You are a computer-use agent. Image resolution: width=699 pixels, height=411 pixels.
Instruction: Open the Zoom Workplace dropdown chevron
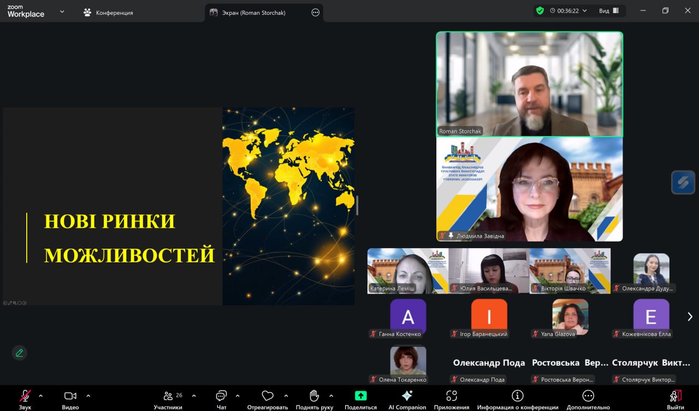[62, 11]
